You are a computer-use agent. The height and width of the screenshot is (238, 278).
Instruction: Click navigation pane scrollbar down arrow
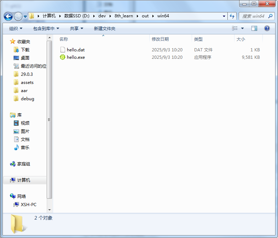[x=50, y=210]
